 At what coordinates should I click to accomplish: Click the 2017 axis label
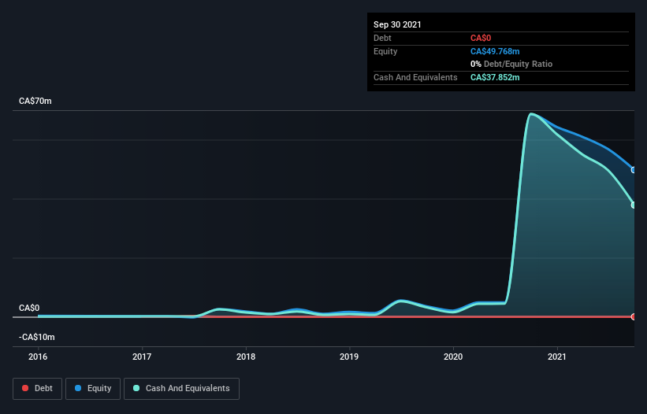[142, 357]
